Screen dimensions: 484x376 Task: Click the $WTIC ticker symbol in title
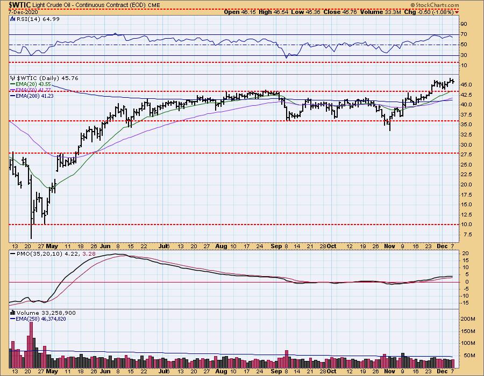[x=19, y=5]
